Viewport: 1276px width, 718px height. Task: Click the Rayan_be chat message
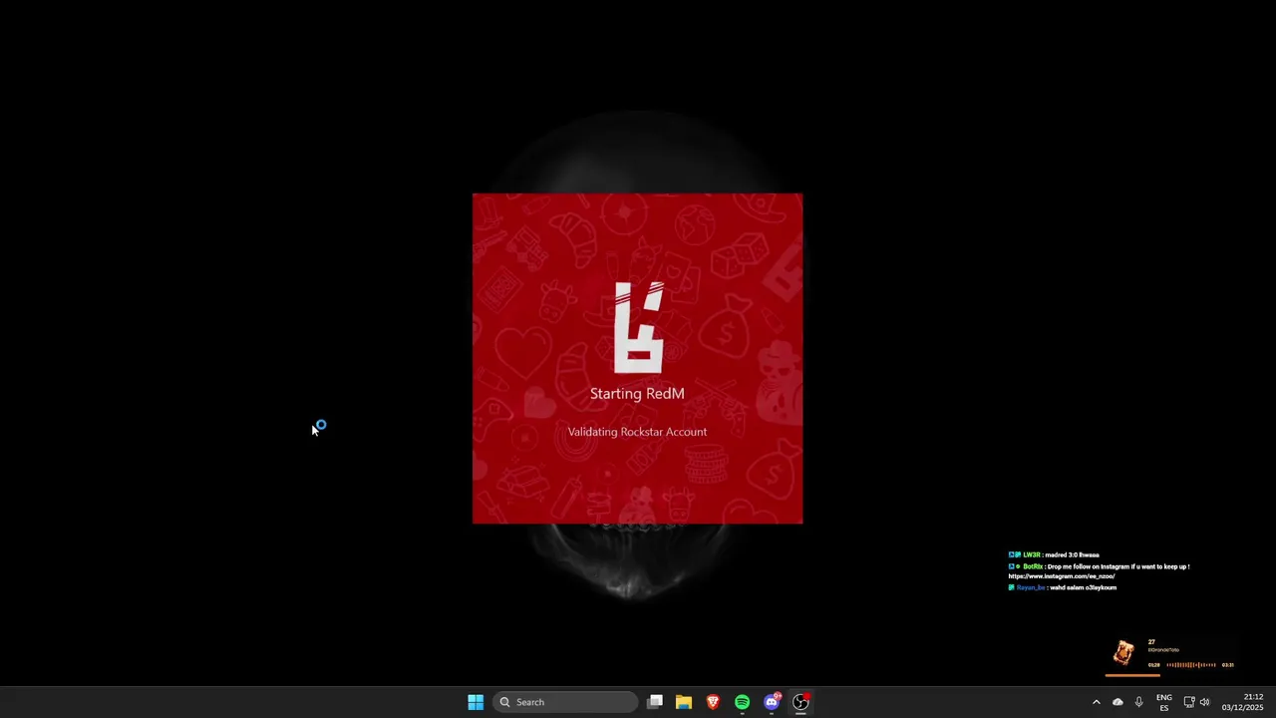1063,587
